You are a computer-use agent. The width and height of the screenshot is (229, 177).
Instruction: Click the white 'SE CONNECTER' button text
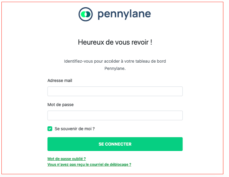(x=115, y=144)
